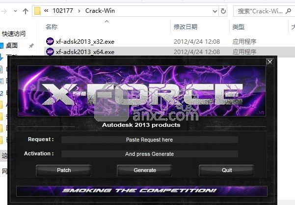Sort by 修改日期 column
The image size is (295, 205).
(x=186, y=27)
